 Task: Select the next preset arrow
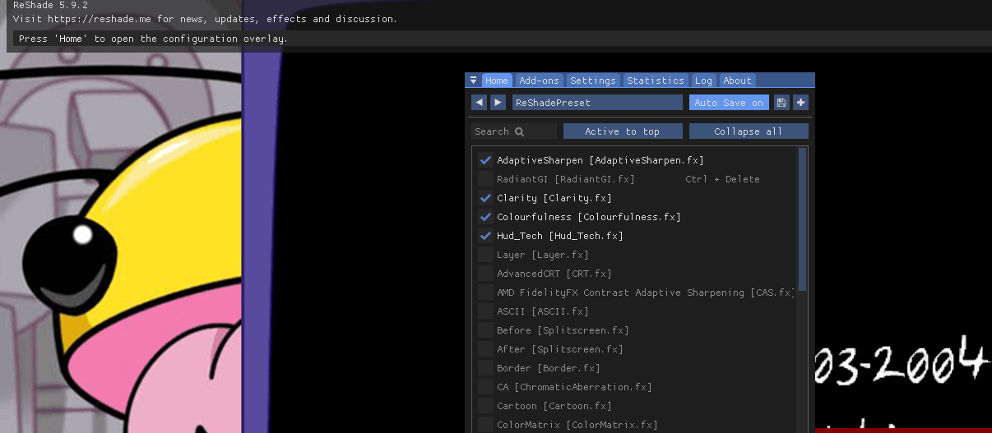click(x=498, y=103)
